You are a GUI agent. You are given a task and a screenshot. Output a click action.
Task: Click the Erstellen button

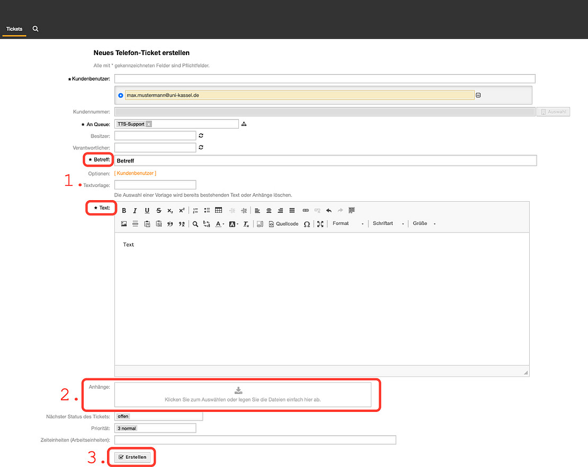(x=132, y=457)
